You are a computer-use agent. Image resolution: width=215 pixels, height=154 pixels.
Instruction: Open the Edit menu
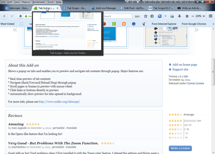tap(10, 2)
